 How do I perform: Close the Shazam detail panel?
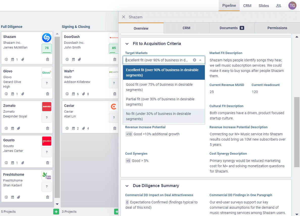click(123, 17)
